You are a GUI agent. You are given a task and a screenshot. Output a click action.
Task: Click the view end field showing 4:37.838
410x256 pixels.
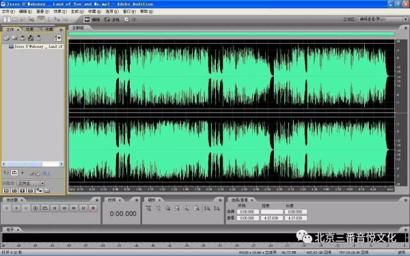point(272,218)
